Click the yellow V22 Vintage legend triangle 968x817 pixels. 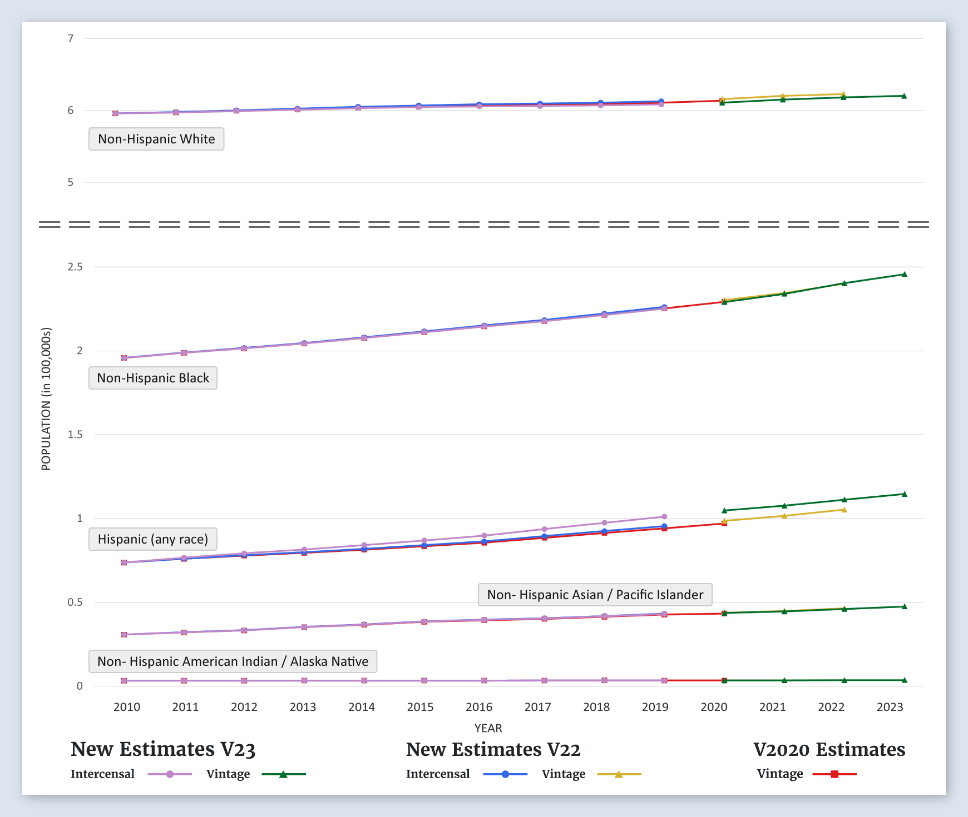tap(619, 774)
